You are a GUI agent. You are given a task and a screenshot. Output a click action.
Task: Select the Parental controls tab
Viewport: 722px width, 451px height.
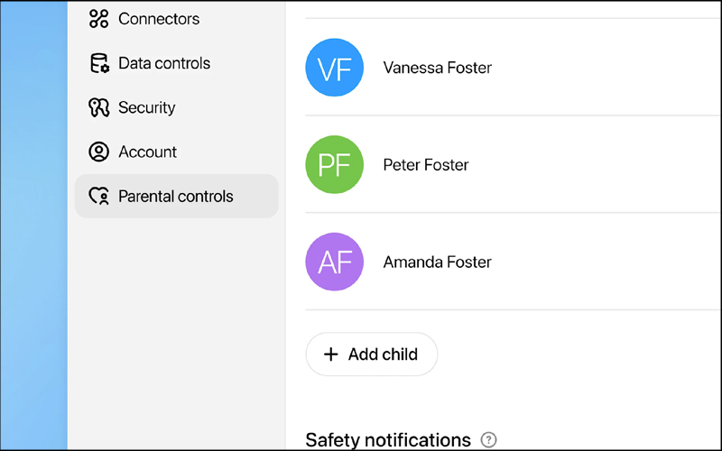pyautogui.click(x=176, y=197)
